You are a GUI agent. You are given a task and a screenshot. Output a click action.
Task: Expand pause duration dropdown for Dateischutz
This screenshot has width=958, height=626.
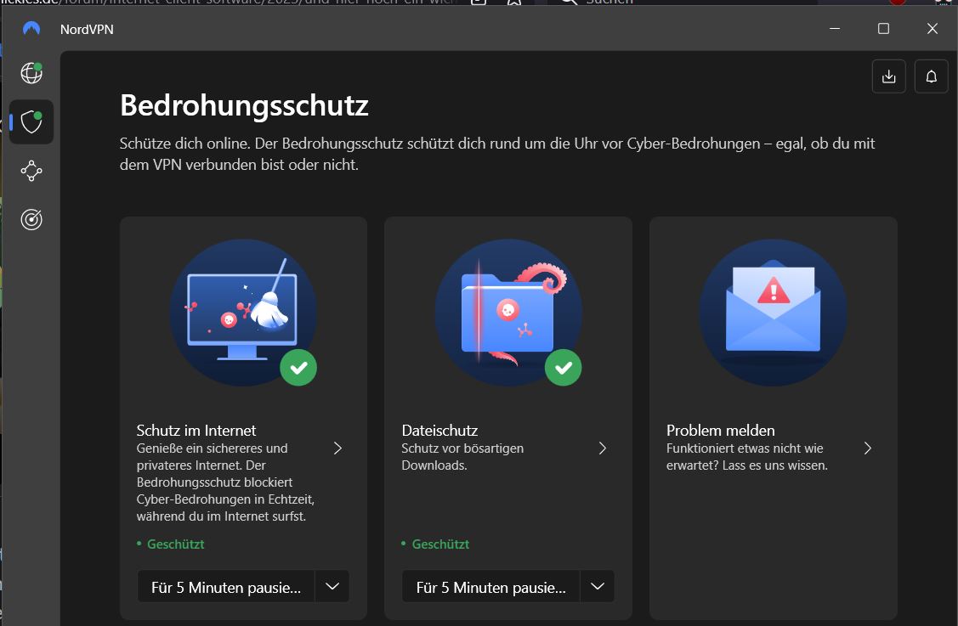click(x=598, y=586)
